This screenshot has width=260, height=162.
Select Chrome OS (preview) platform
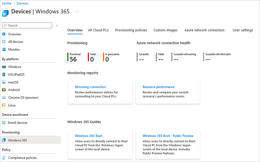(x=23, y=97)
